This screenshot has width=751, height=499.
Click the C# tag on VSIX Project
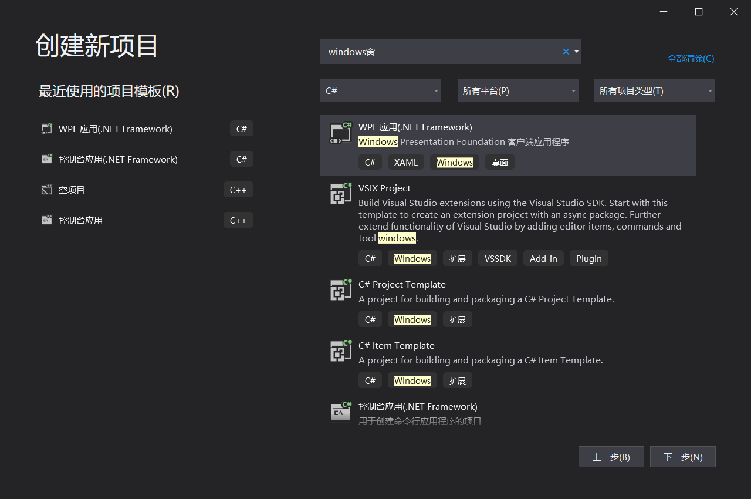click(370, 258)
